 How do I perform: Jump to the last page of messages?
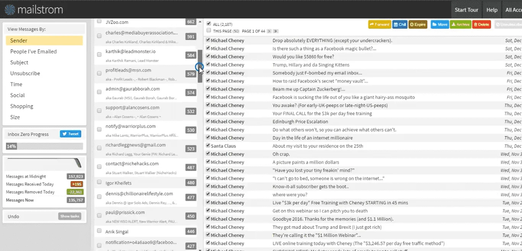point(276,31)
